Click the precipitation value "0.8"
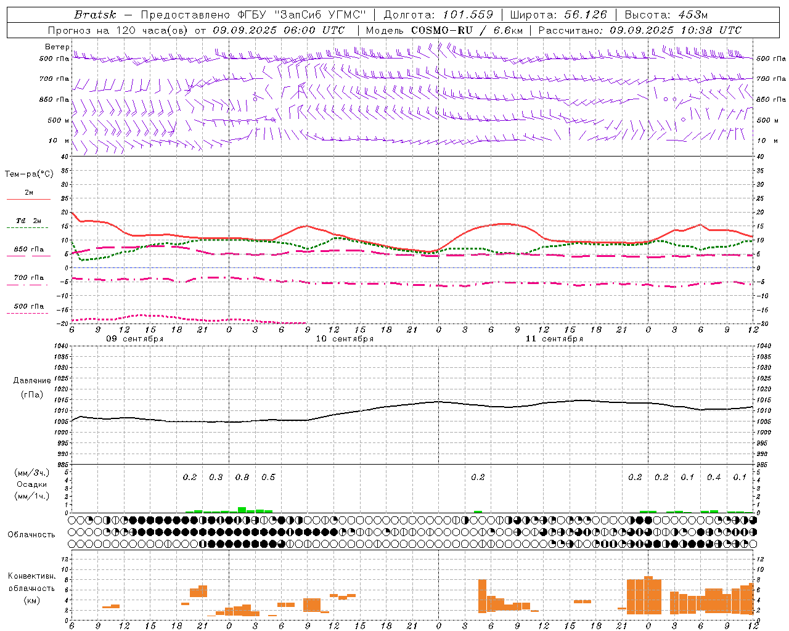 click(x=242, y=478)
